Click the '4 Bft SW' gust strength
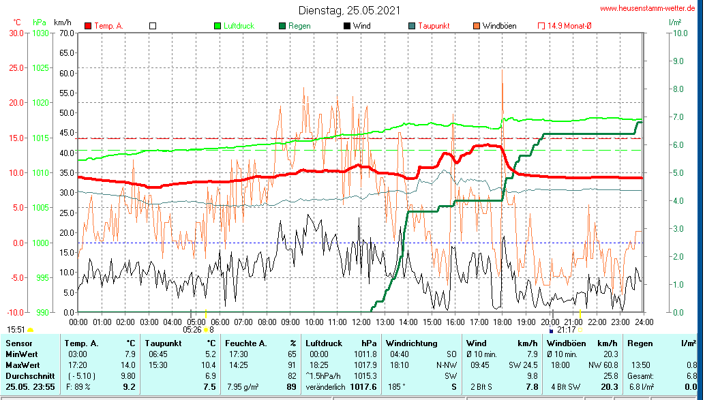The height and width of the screenshot is (400, 705). [x=566, y=386]
